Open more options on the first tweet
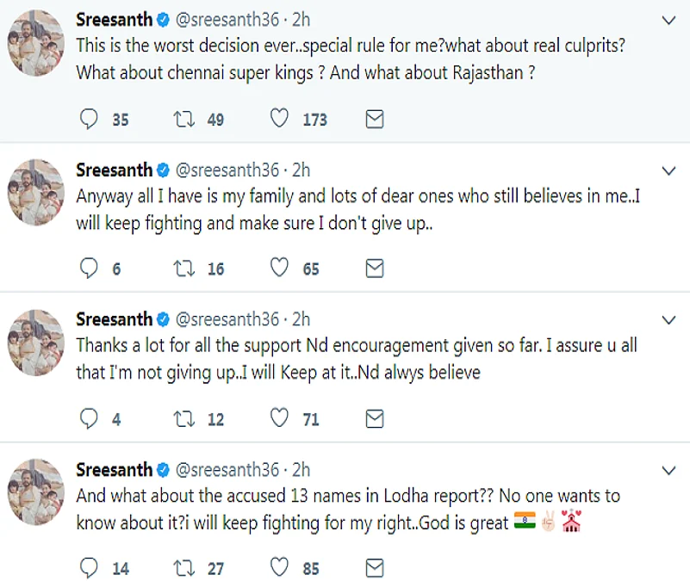Screen dimensions: 690x581 click(x=668, y=20)
